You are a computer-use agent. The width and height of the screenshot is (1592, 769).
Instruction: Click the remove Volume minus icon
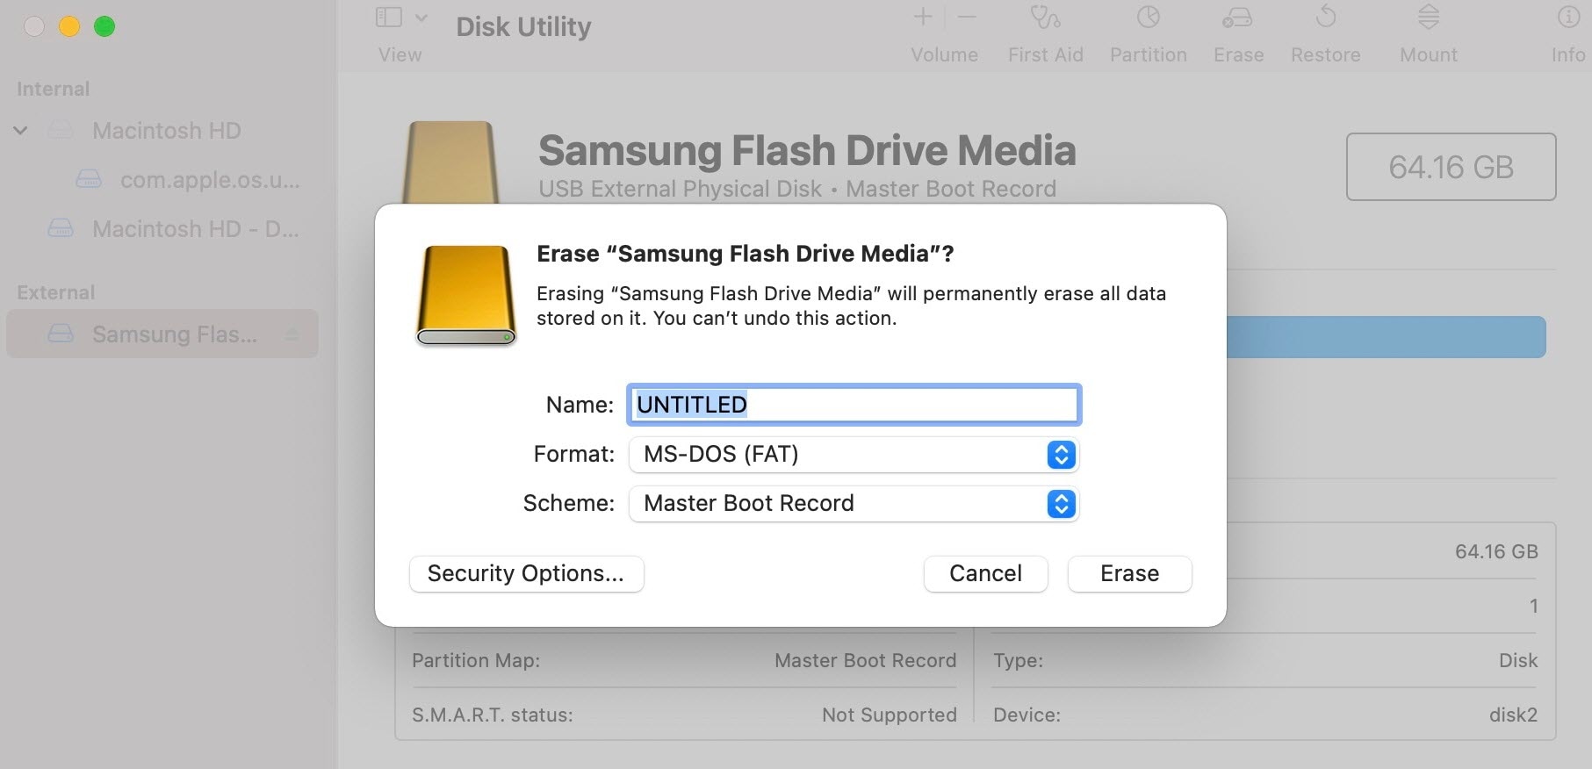(x=967, y=17)
